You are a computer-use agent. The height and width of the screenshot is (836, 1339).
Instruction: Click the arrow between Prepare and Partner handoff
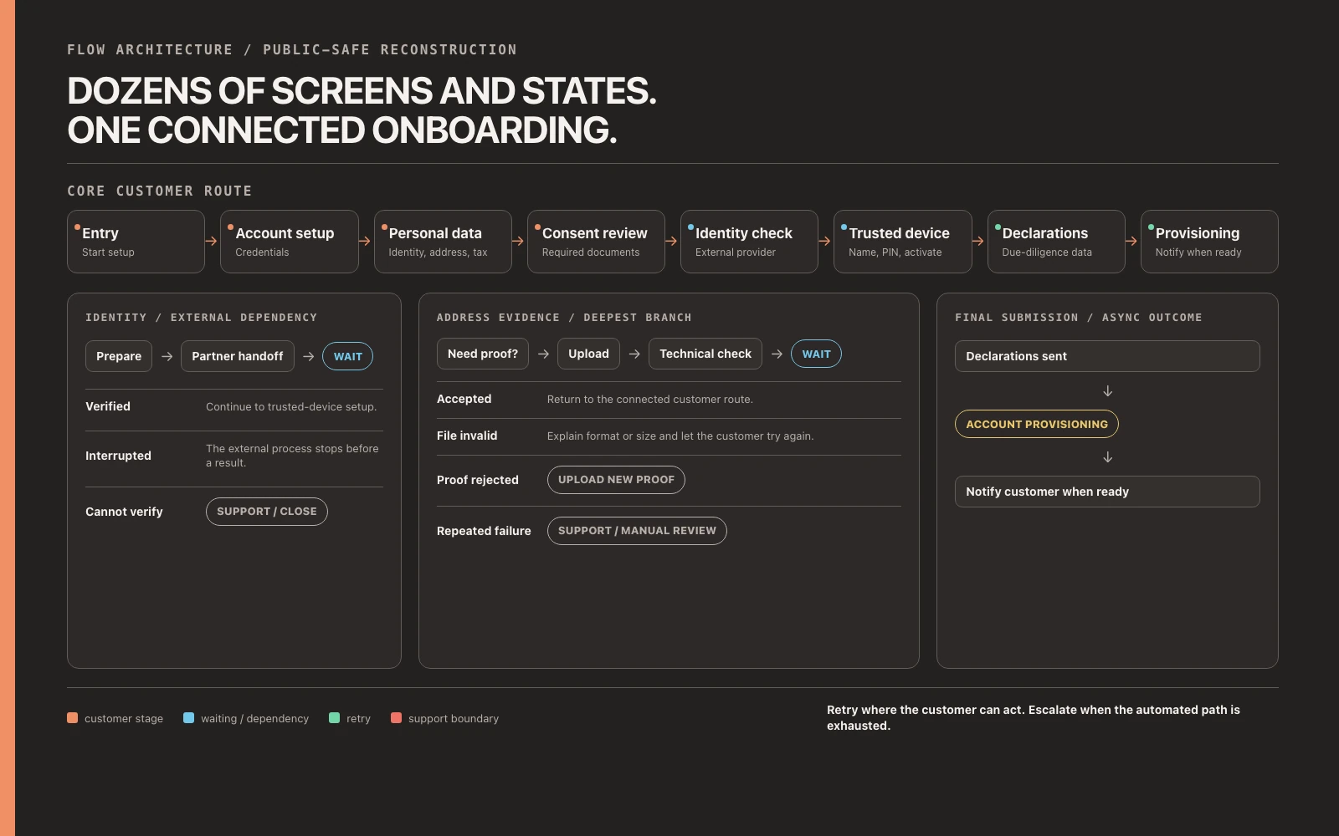[x=167, y=356]
